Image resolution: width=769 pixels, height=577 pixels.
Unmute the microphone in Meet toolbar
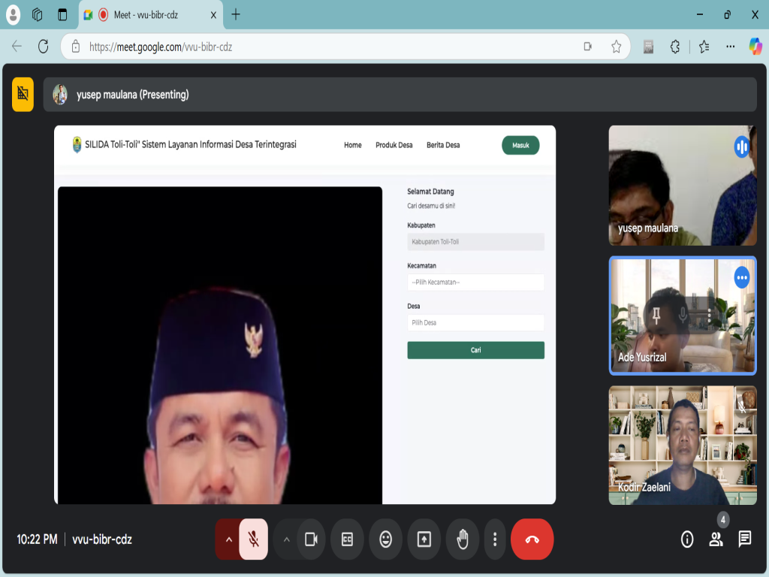[x=254, y=539]
